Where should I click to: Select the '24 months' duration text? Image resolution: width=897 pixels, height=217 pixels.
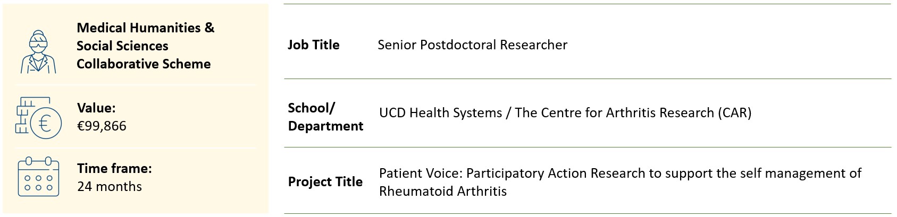coord(110,186)
